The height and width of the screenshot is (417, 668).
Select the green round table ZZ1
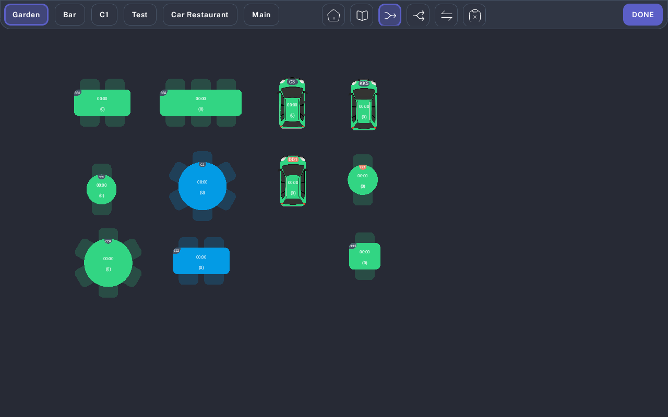coord(363,180)
